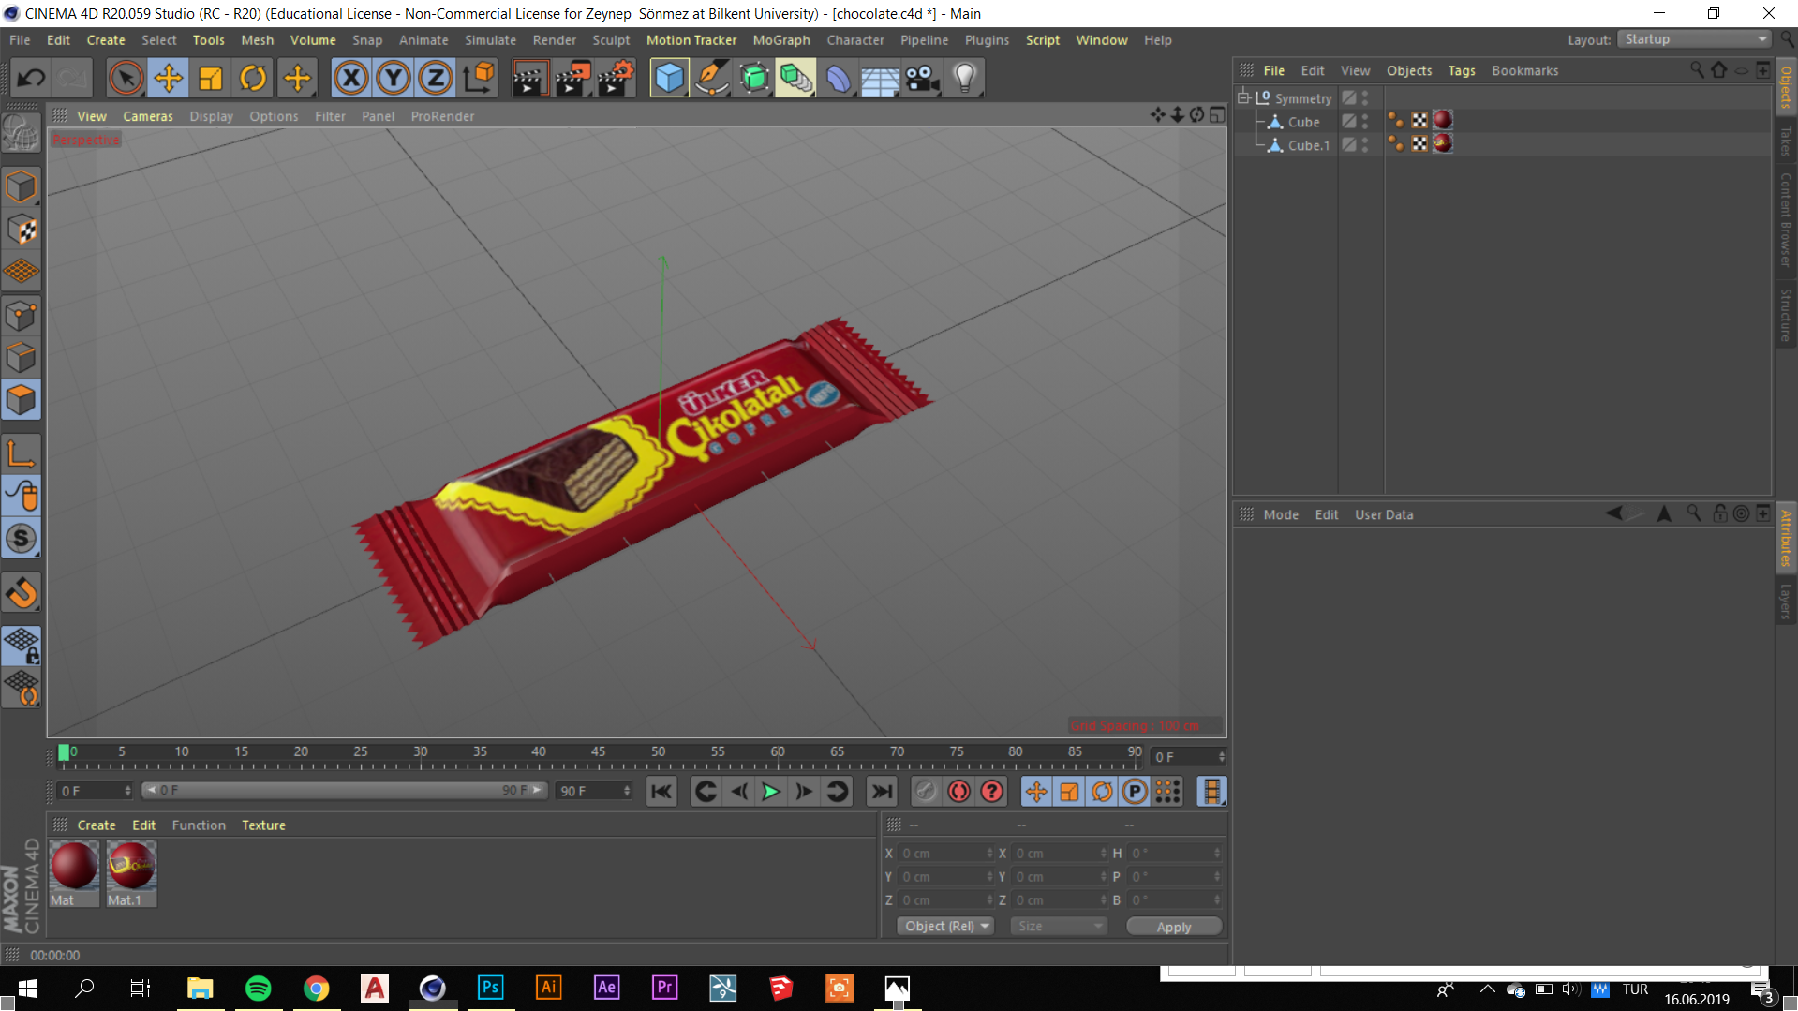Image resolution: width=1798 pixels, height=1011 pixels.
Task: Open the Layout Startup dropdown
Action: tap(1694, 39)
